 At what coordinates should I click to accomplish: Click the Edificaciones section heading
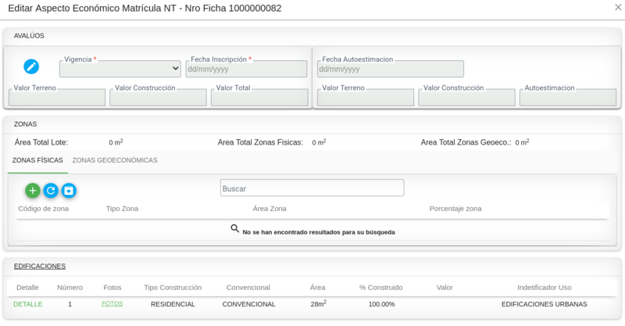40,267
